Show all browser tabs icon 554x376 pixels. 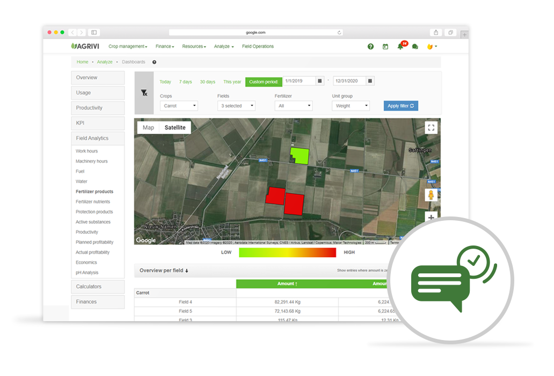point(450,33)
